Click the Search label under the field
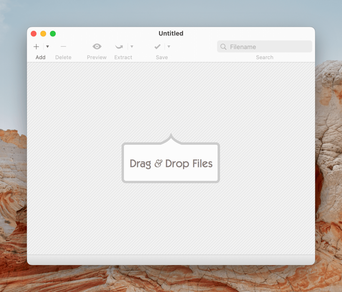Screen dimensions: 342x292 pos(265,57)
